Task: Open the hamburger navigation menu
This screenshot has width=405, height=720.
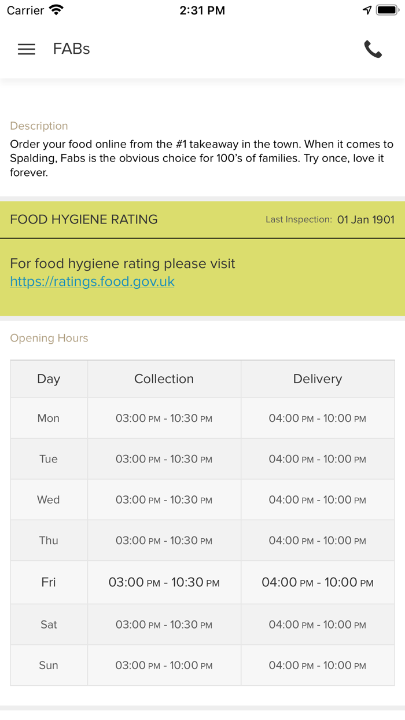Action: (27, 49)
